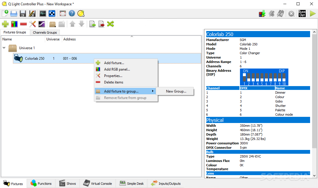Click the Shutter channel name
This screenshot has height=188, width=318.
(x=280, y=106)
